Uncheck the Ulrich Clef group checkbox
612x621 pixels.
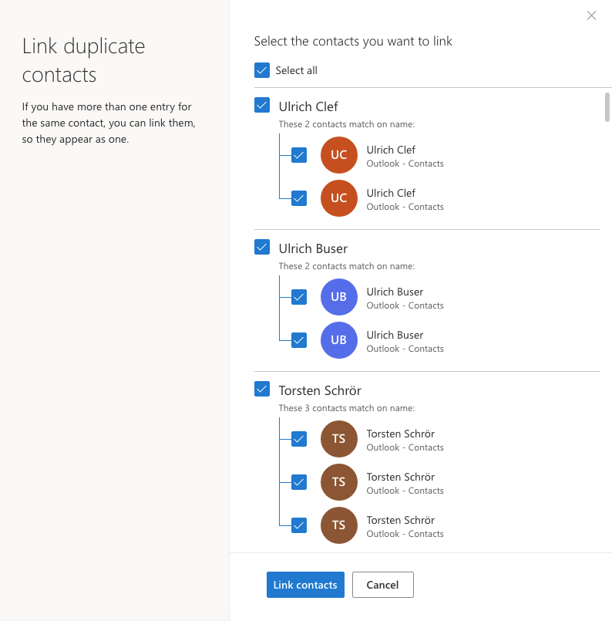pyautogui.click(x=262, y=106)
